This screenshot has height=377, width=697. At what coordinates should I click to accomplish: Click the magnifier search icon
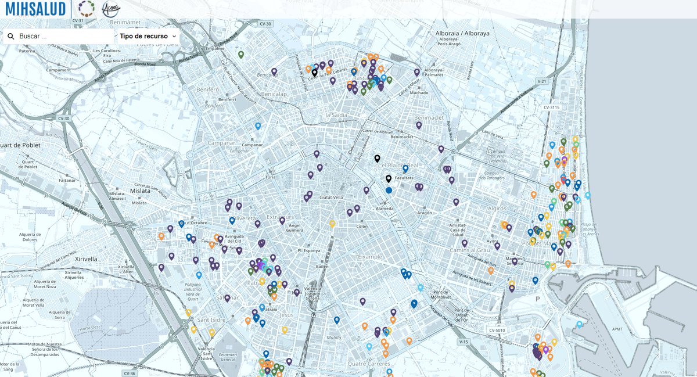pyautogui.click(x=10, y=36)
